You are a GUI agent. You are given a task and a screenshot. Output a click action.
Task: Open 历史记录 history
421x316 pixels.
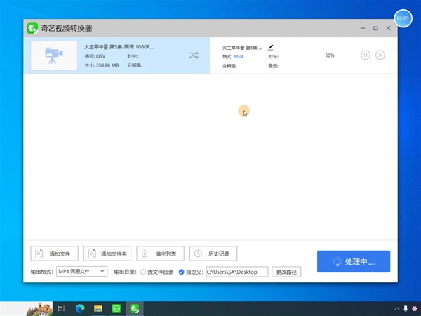(x=213, y=254)
